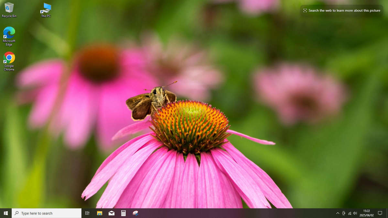Launch Calculator from the taskbar
The height and width of the screenshot is (218, 388).
coord(123,213)
